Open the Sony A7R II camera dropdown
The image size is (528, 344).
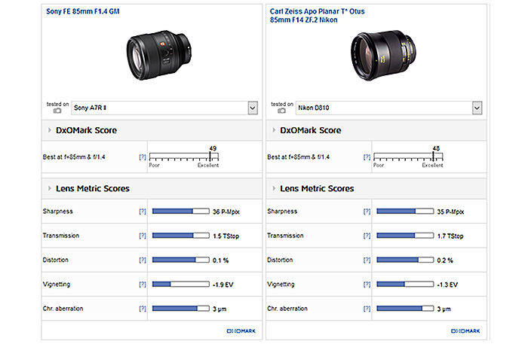point(164,108)
